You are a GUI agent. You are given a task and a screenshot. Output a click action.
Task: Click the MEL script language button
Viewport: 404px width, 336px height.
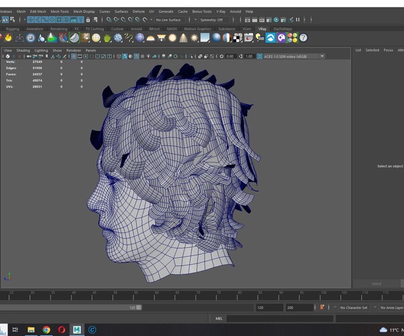point(219,319)
